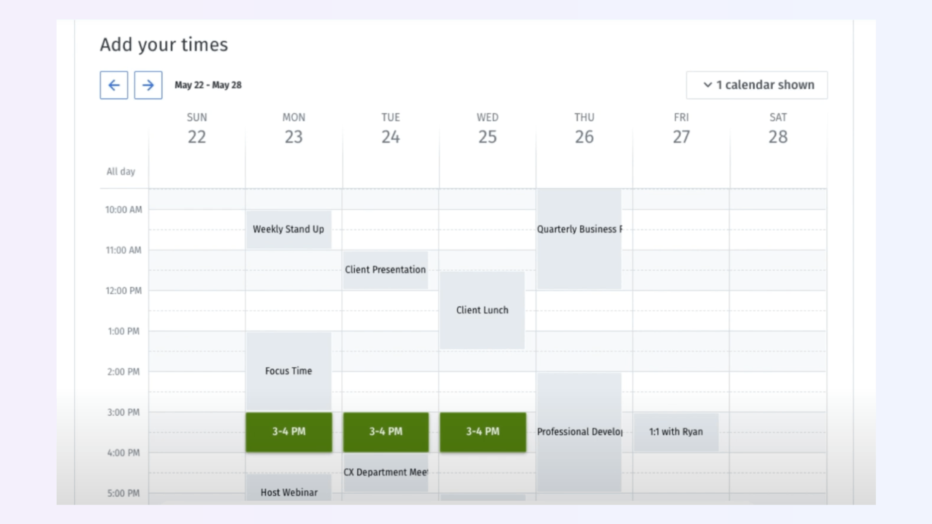Click the May 22 - May 28 date range
This screenshot has width=932, height=524.
click(x=208, y=85)
